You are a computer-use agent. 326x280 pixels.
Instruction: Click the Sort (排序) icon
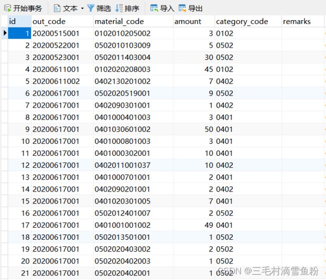(119, 9)
